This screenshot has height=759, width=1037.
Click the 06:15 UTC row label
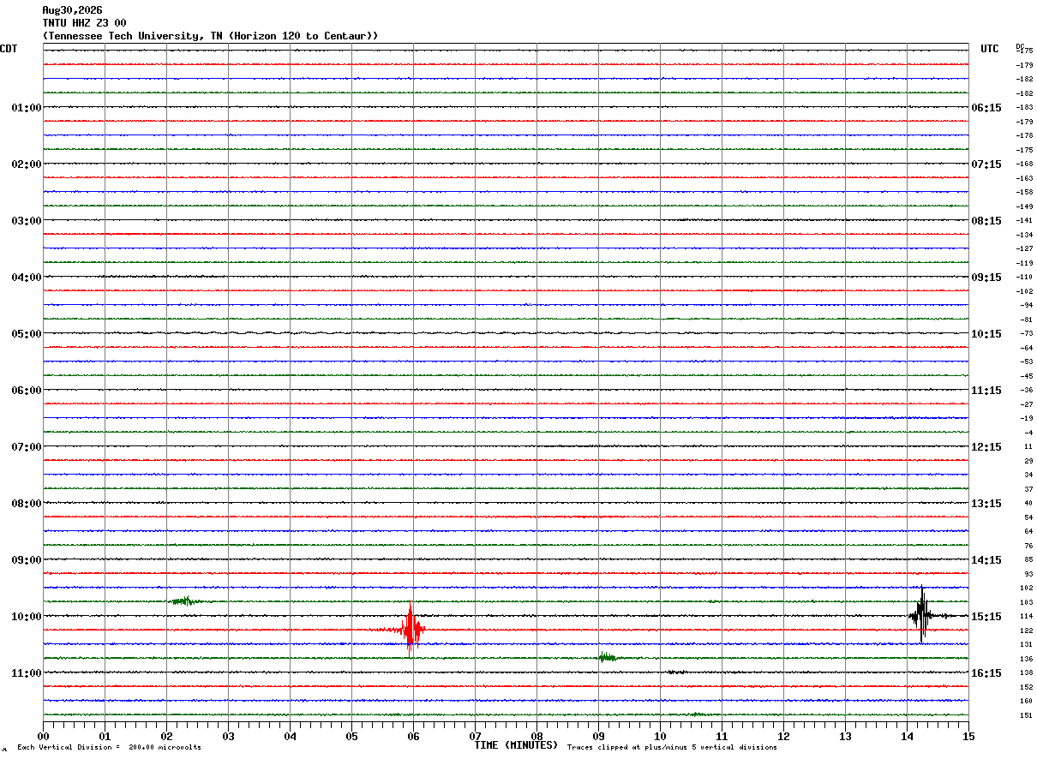[986, 107]
